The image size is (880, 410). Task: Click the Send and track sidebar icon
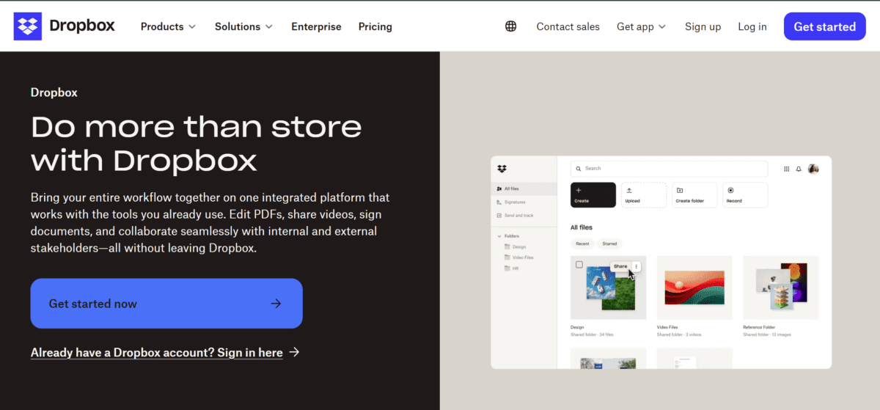point(499,215)
